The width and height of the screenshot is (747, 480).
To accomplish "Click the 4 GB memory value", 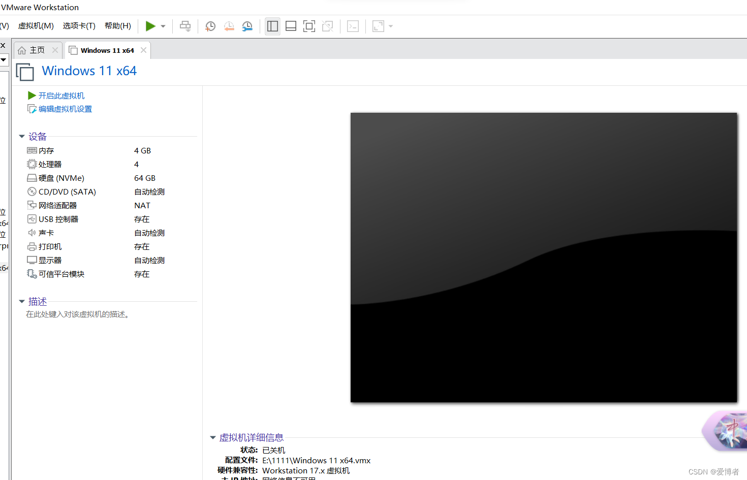I will click(x=142, y=151).
